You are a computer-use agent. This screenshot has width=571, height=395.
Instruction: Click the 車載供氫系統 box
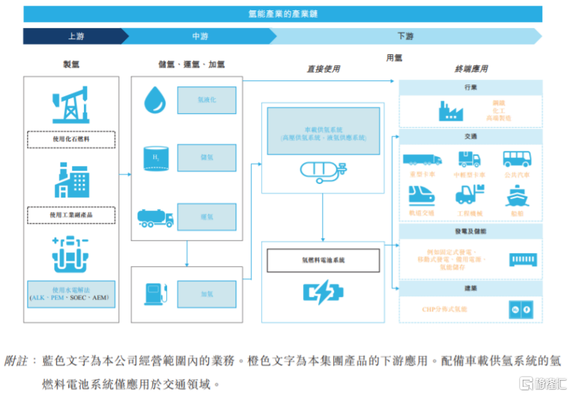click(324, 131)
